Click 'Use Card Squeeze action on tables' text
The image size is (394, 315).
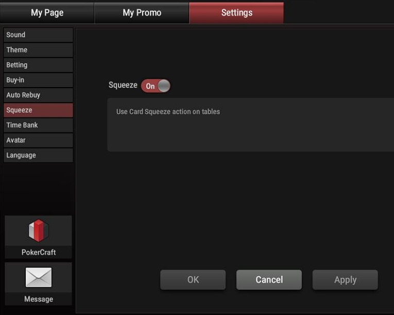pyautogui.click(x=168, y=111)
